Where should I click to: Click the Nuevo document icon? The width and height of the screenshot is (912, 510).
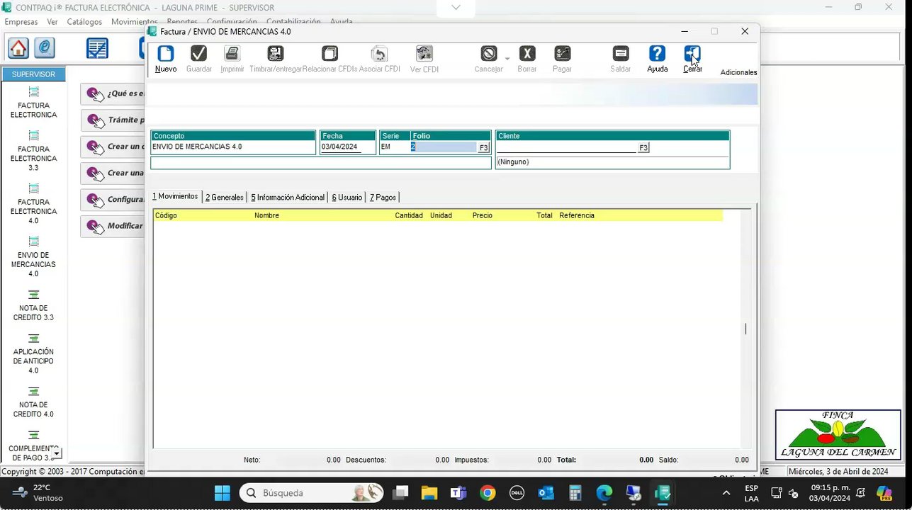click(x=165, y=54)
